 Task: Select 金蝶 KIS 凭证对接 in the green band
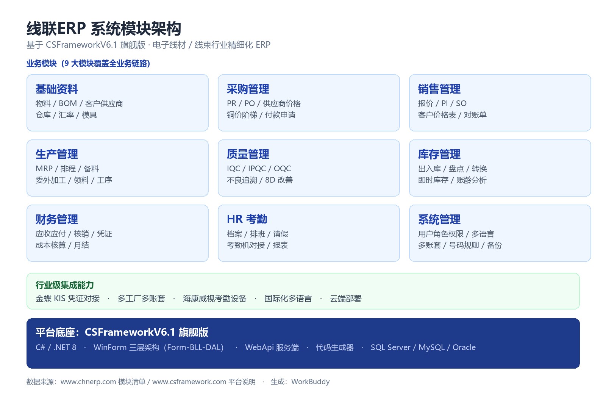coord(68,299)
